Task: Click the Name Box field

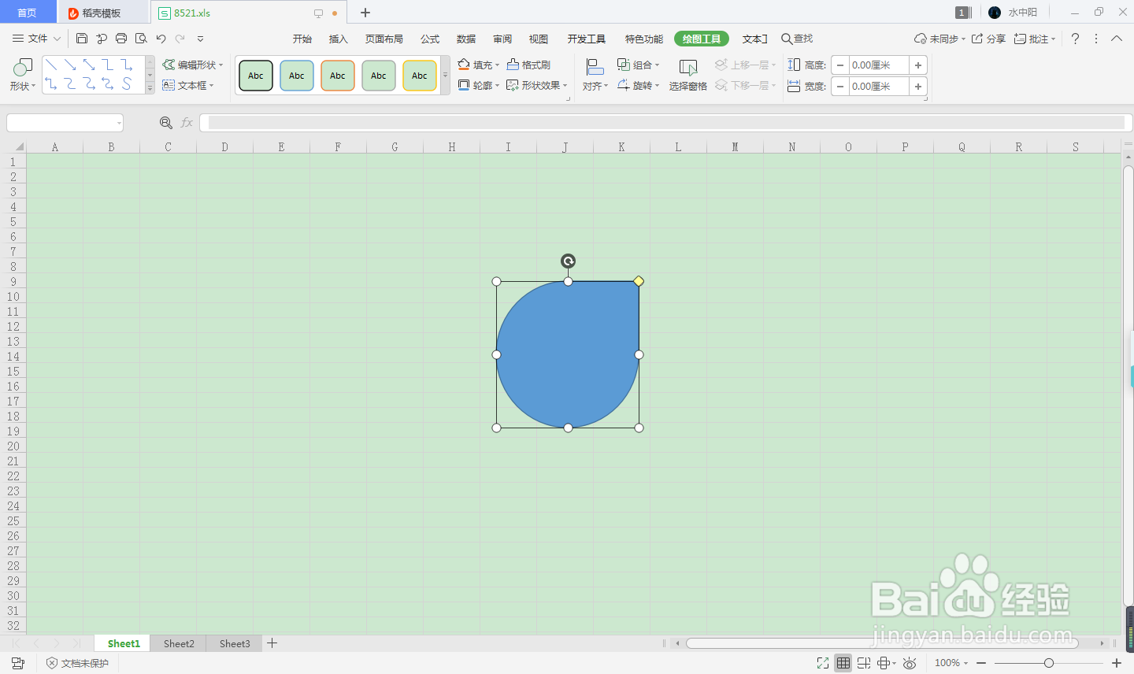Action: point(65,123)
